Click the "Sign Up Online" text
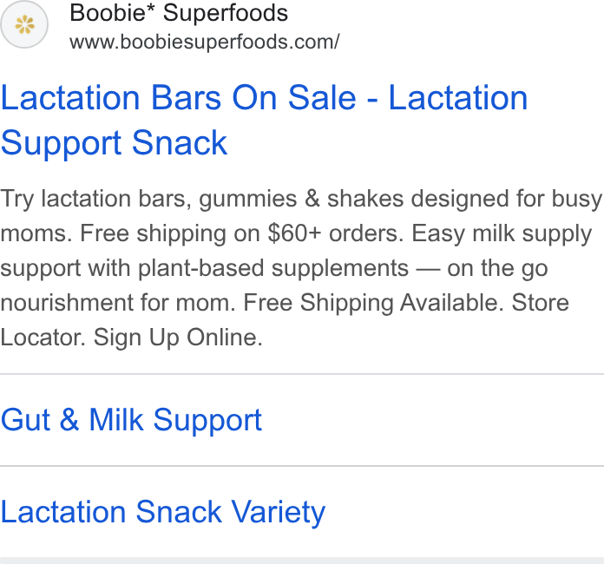Viewport: 604px width, 564px height. click(178, 338)
